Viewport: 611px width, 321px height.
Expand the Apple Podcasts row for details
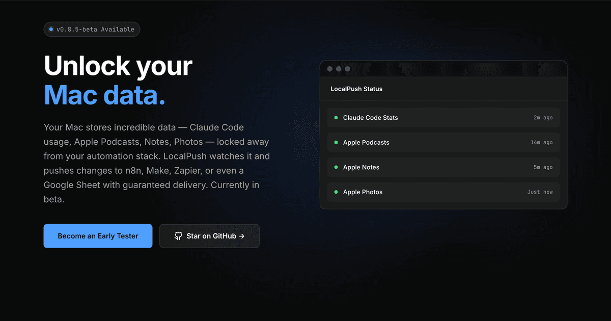point(443,142)
